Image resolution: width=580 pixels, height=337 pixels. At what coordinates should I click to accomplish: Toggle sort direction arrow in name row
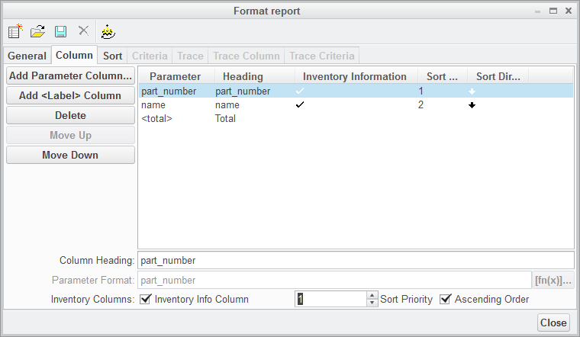coord(472,105)
